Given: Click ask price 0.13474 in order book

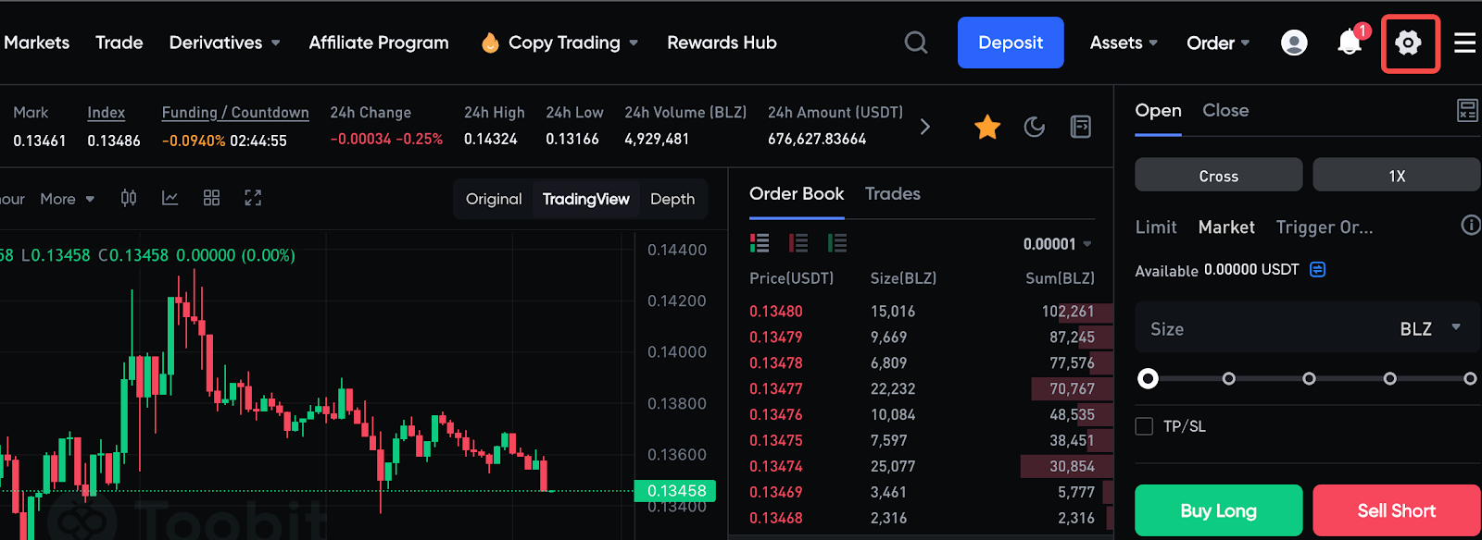Looking at the screenshot, I should (x=776, y=467).
